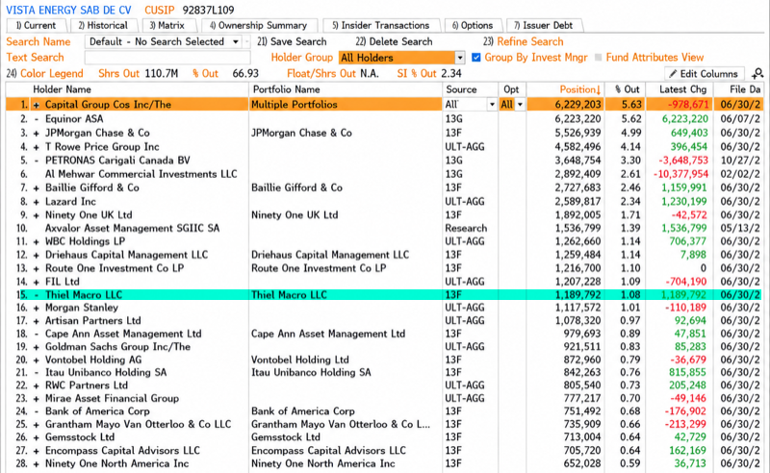Collapse Bank of America Corp row
Screen dimensions: 770x473
click(37, 411)
